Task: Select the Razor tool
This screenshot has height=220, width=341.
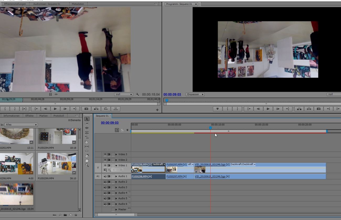Action: (x=87, y=142)
